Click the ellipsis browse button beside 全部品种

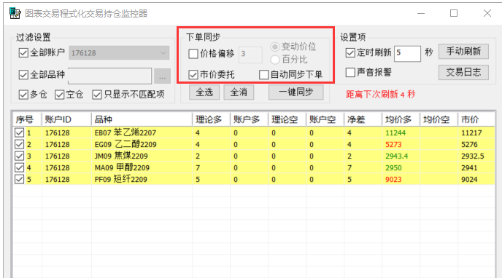click(x=162, y=76)
